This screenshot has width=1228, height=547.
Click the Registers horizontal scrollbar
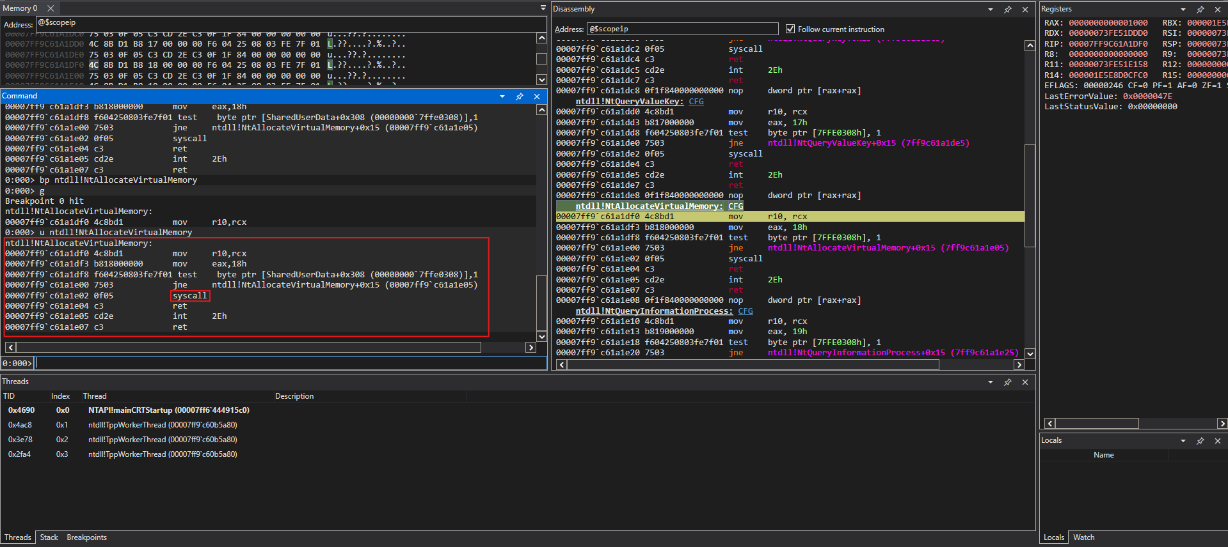point(1097,424)
